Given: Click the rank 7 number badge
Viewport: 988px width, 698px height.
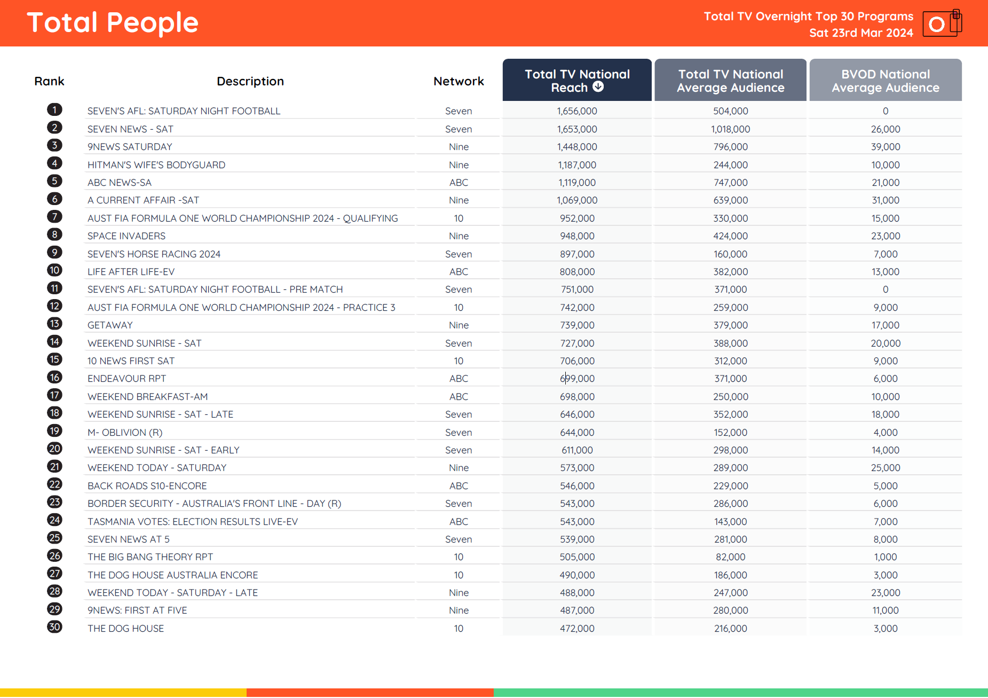Looking at the screenshot, I should point(54,217).
